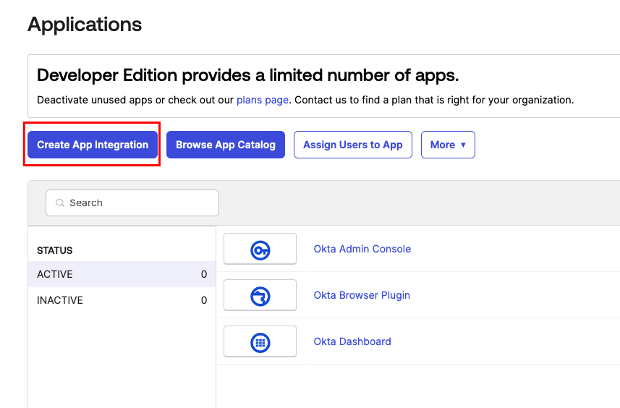Click the Applications page heading
The width and height of the screenshot is (620, 408).
(x=85, y=25)
